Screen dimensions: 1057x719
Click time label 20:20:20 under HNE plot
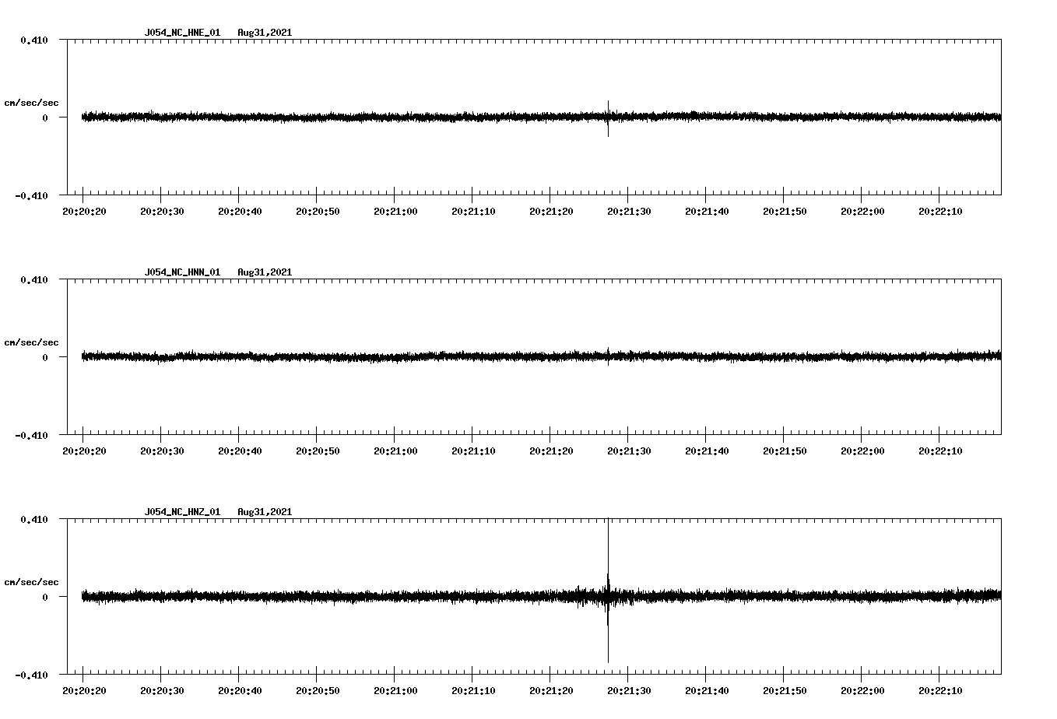coord(84,212)
